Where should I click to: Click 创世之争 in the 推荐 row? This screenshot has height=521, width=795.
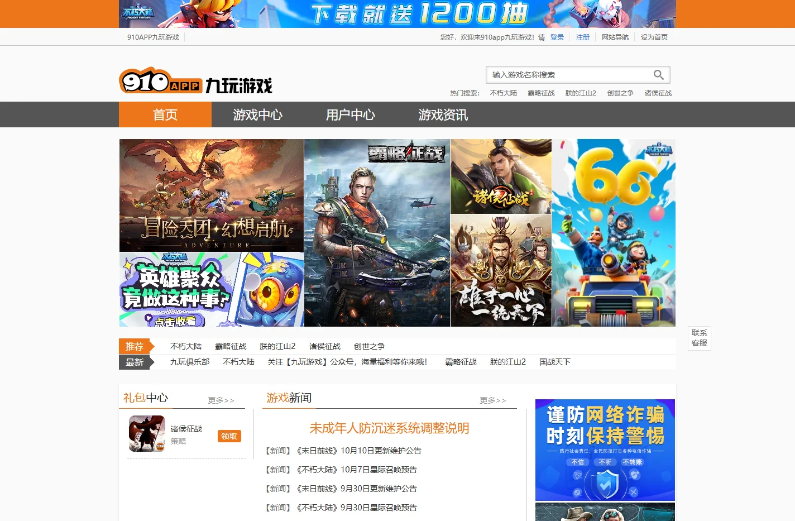370,346
